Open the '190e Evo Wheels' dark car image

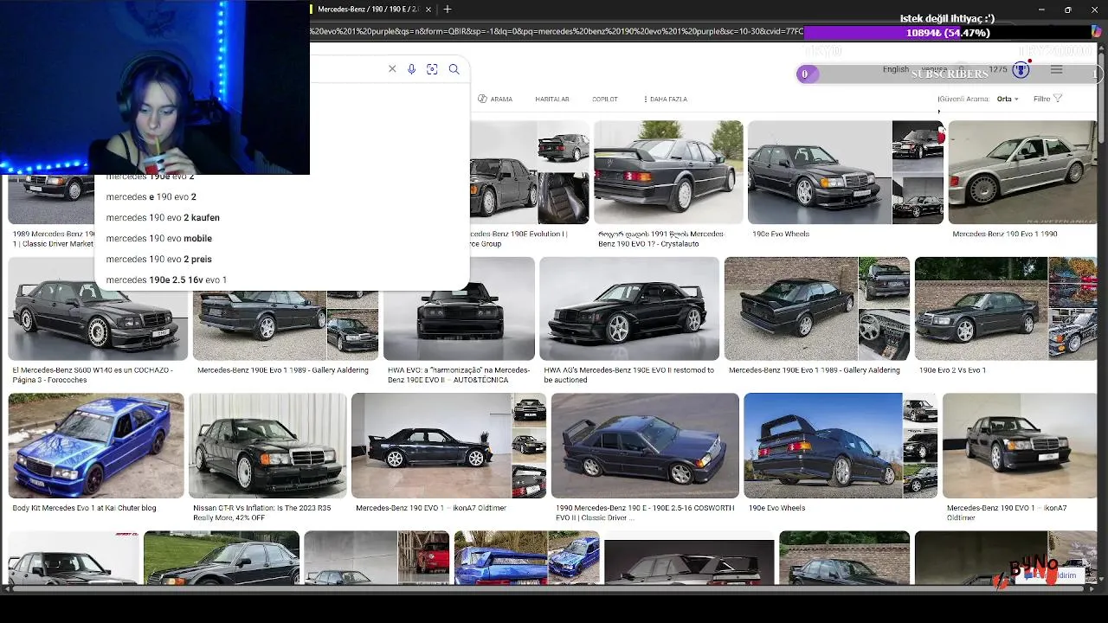coord(820,172)
